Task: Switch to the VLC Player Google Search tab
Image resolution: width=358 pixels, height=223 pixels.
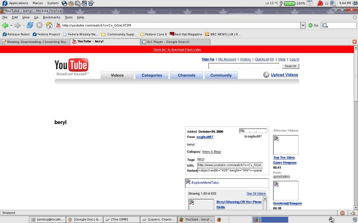Action: [x=176, y=42]
